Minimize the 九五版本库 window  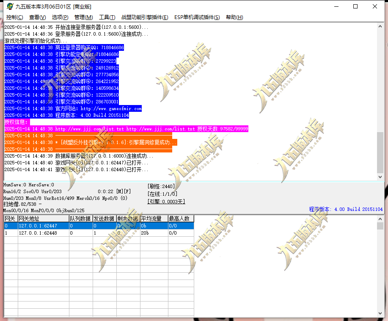point(336,6)
